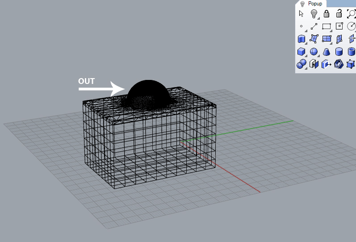
Task: Choose the Sphere solid tool
Action: [314, 52]
